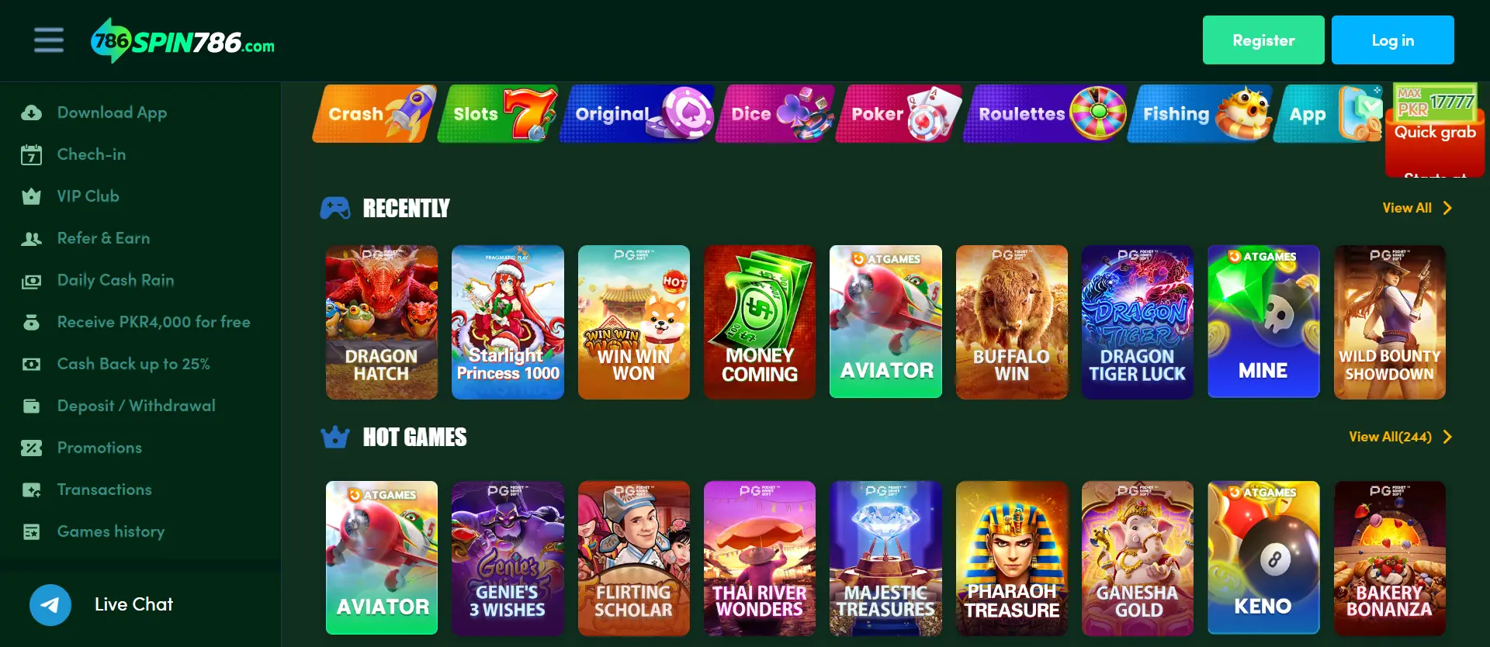Click the SPIN786.com logo
The height and width of the screenshot is (647, 1490).
(x=183, y=40)
